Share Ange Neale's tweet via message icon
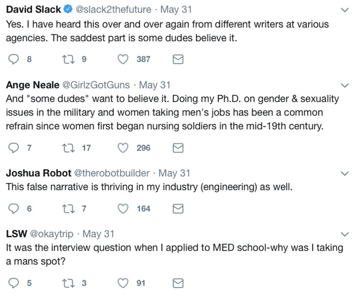This screenshot has height=301, width=363. coord(178,148)
